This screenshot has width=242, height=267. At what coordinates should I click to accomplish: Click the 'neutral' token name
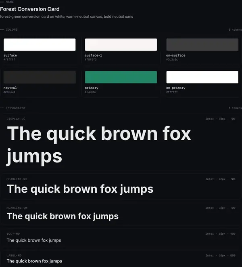point(10,88)
